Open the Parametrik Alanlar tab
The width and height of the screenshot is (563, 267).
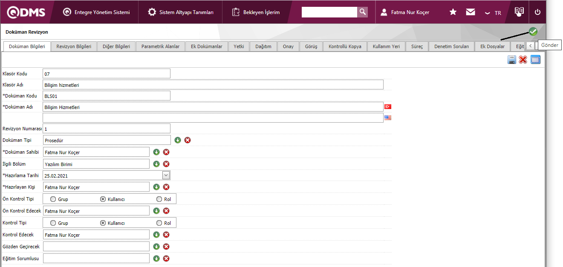tap(160, 46)
